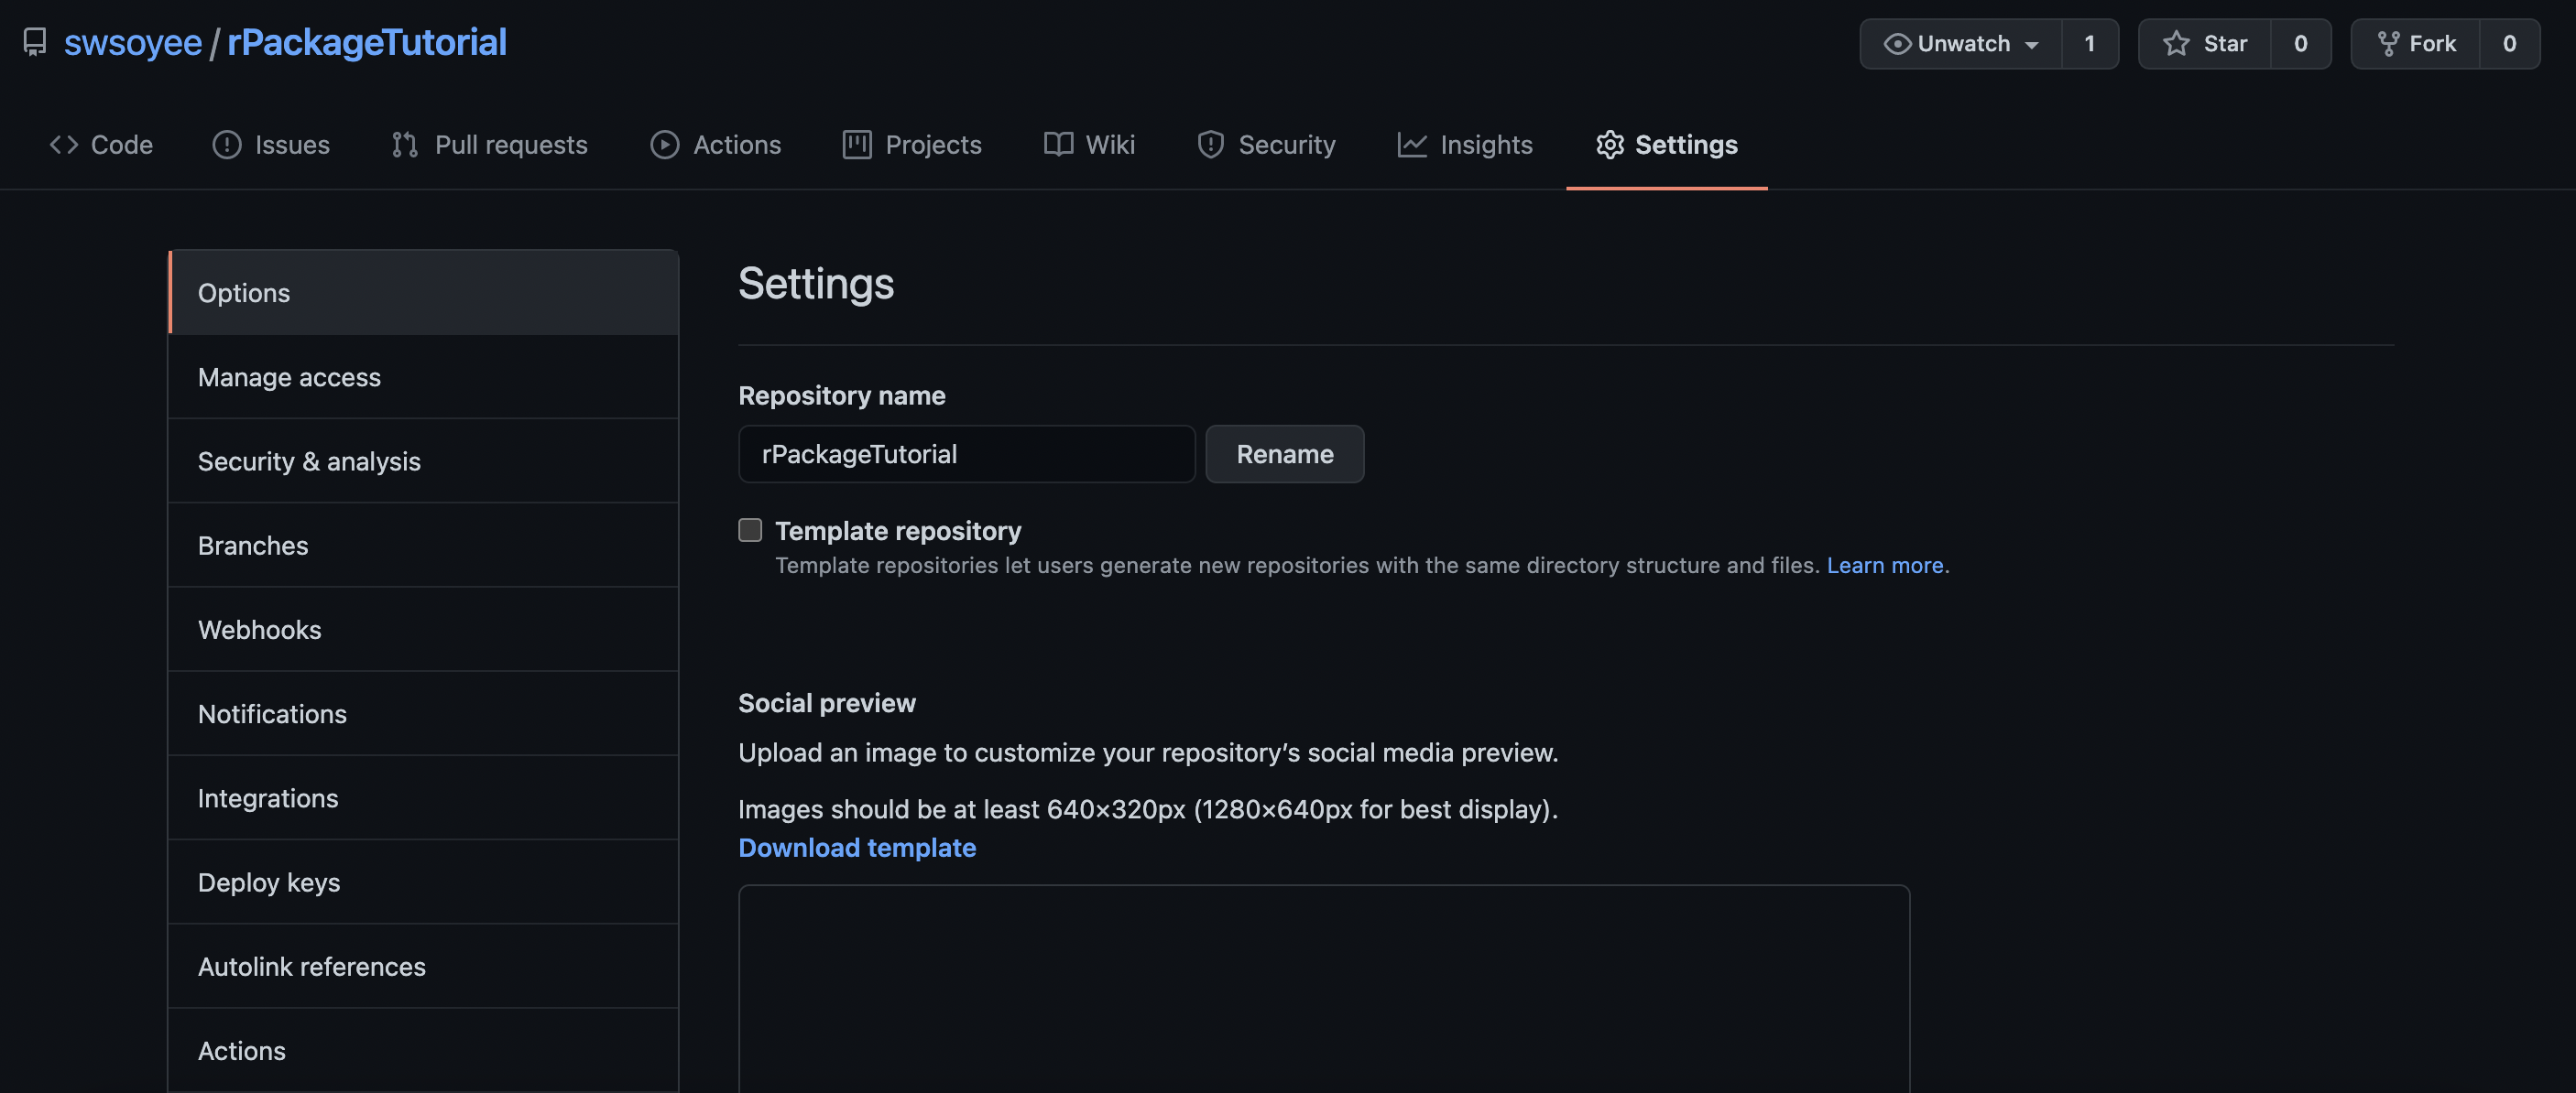Viewport: 2576px width, 1093px height.
Task: Open the Download template link
Action: pyautogui.click(x=856, y=848)
